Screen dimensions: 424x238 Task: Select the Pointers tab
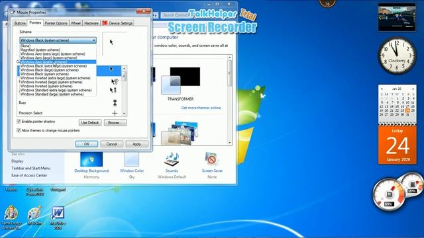click(35, 22)
